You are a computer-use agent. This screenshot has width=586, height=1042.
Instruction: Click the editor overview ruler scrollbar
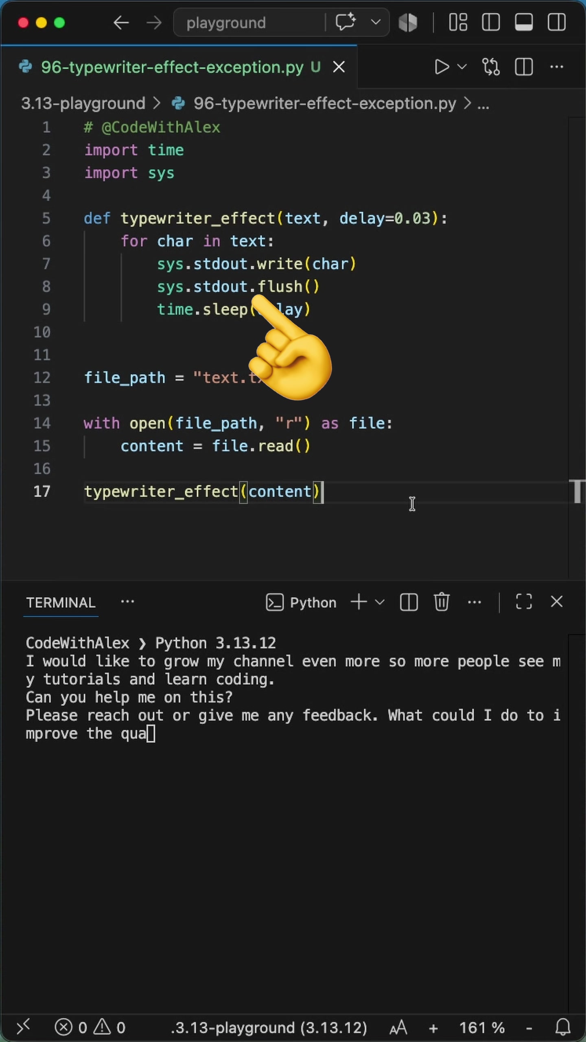coord(577,348)
